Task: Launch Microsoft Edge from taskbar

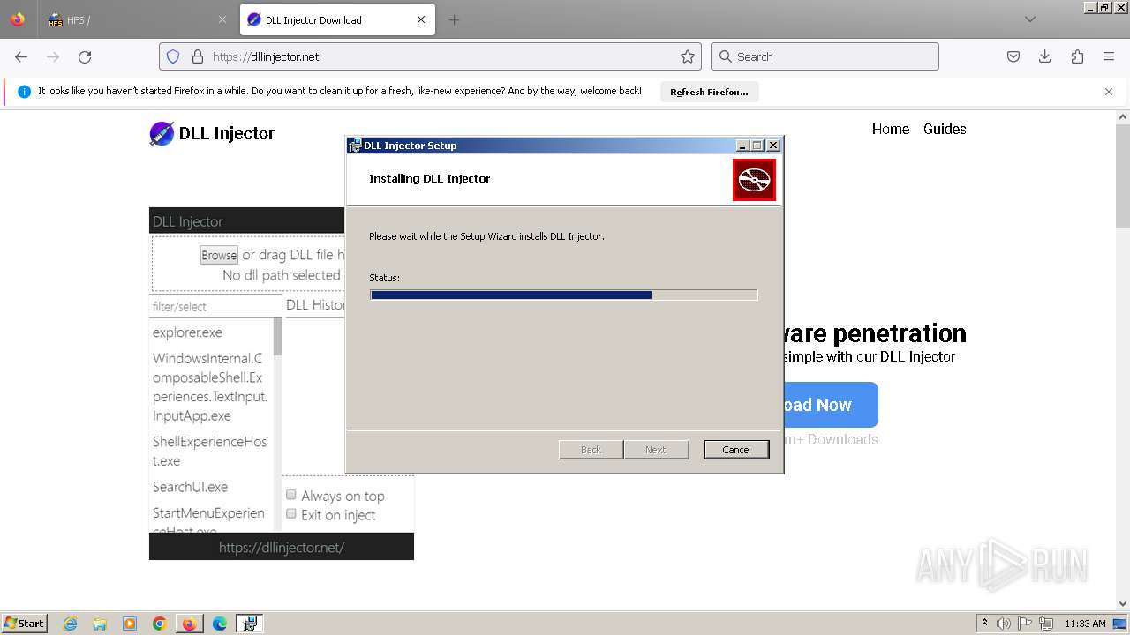Action: click(220, 624)
